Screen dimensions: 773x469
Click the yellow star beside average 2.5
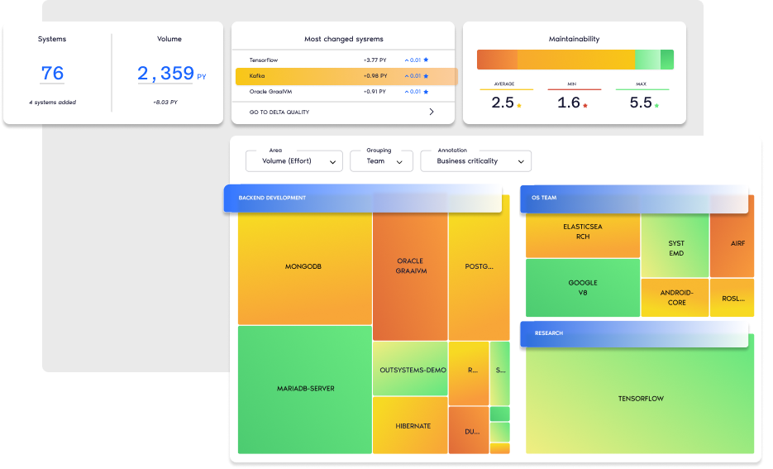519,106
